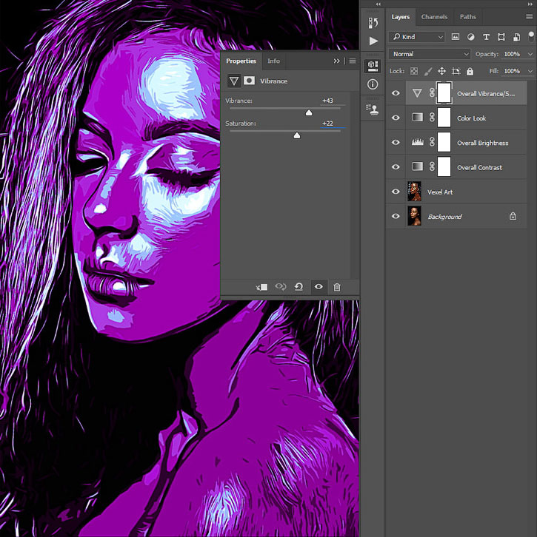Open the Opacity dropdown arrow
Screen dimensions: 537x537
pyautogui.click(x=530, y=54)
